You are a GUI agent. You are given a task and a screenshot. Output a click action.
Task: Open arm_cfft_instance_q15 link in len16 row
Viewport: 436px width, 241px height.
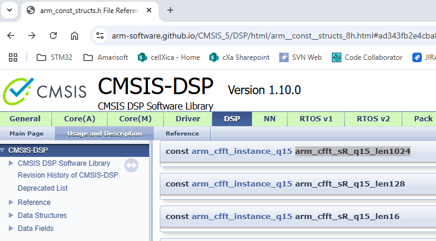click(x=242, y=217)
